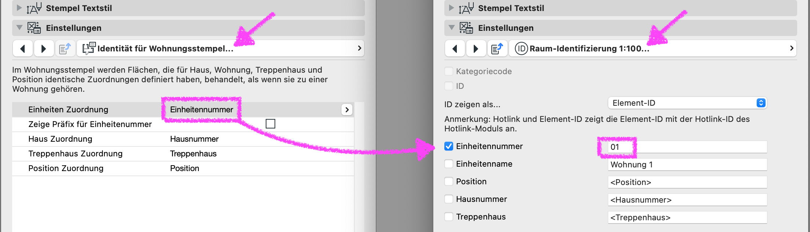Open Identität für Wohnungsstempel page selector
This screenshot has width=810, height=232.
221,48
